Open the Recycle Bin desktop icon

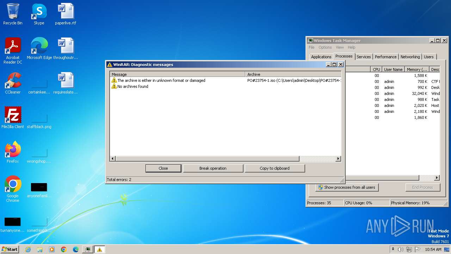click(13, 14)
